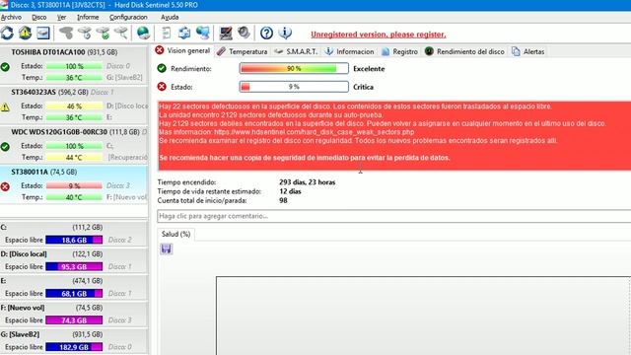This screenshot has height=355, width=631.
Task: Select the D: [Disco local] partition label
Action: click(24, 254)
